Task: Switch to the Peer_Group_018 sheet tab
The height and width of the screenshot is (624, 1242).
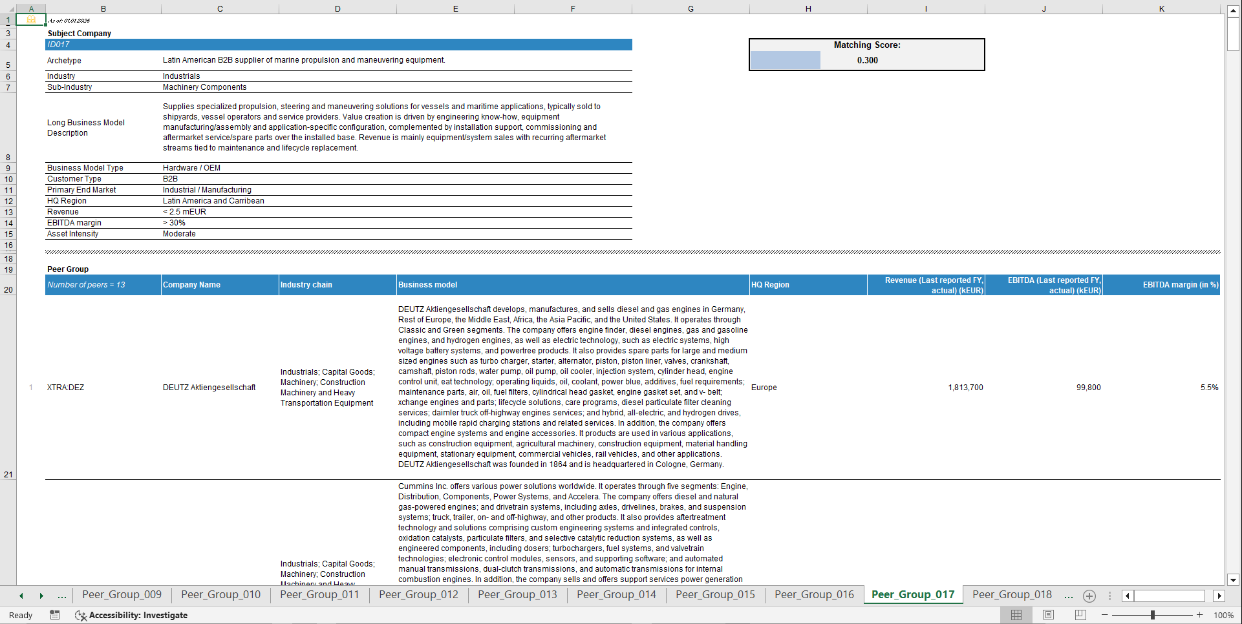Action: pyautogui.click(x=1011, y=595)
